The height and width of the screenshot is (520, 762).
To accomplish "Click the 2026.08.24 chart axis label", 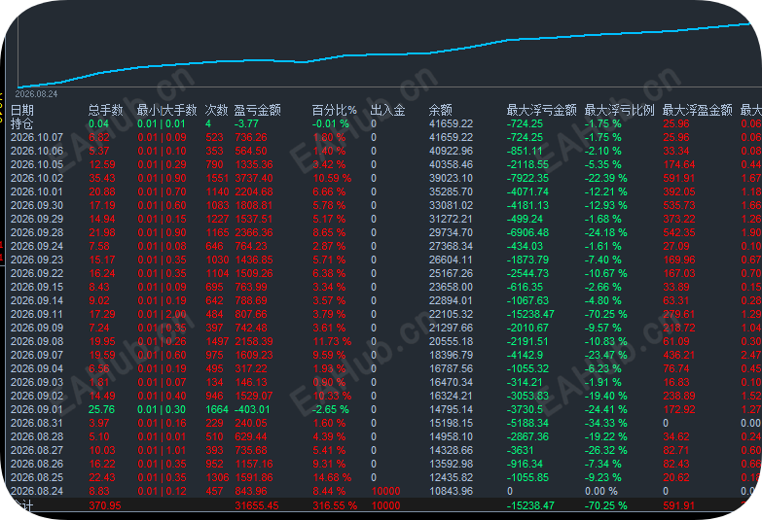I will pyautogui.click(x=36, y=93).
